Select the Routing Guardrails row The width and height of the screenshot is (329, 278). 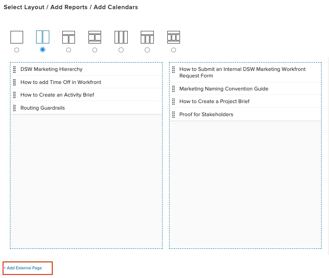pos(86,108)
